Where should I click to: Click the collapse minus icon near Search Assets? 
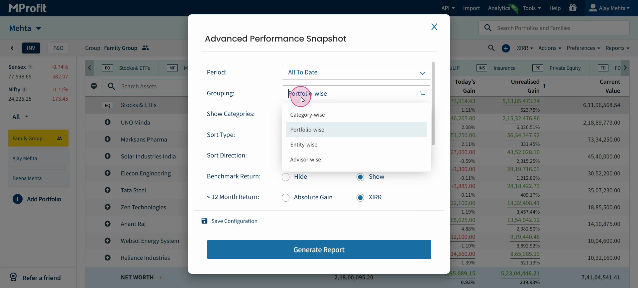pyautogui.click(x=94, y=86)
